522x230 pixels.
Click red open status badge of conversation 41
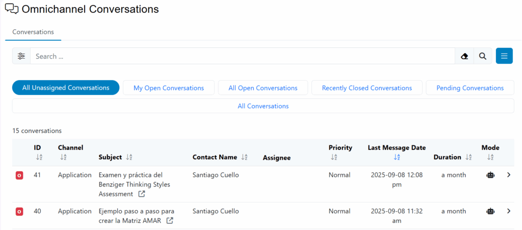coord(19,175)
